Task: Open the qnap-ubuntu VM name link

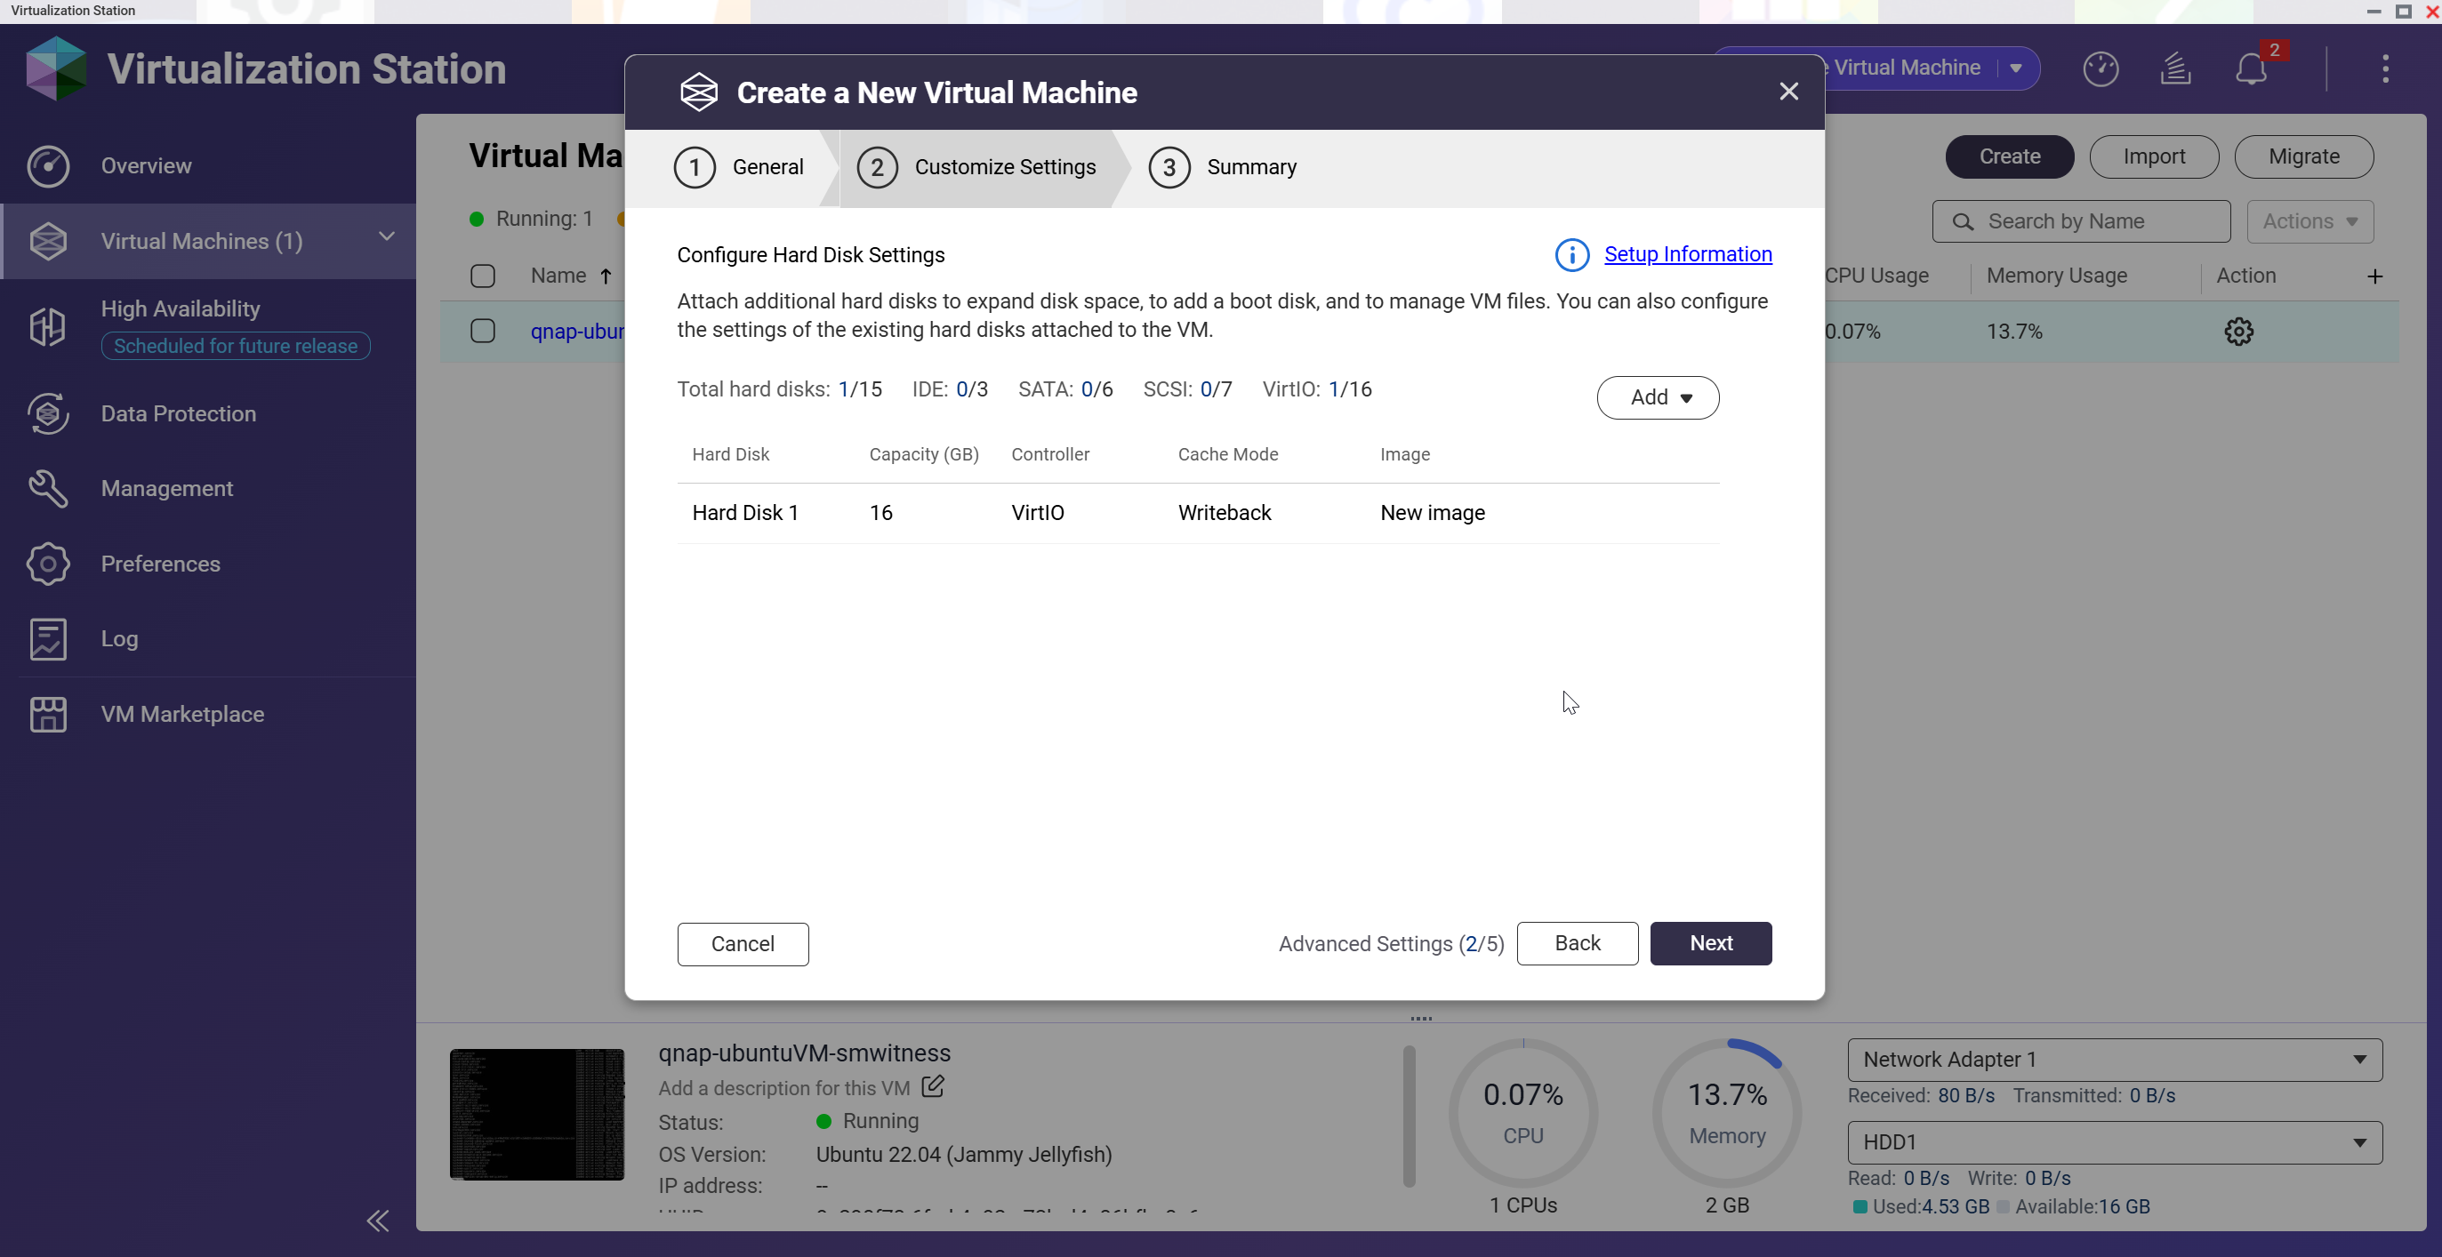Action: click(576, 331)
